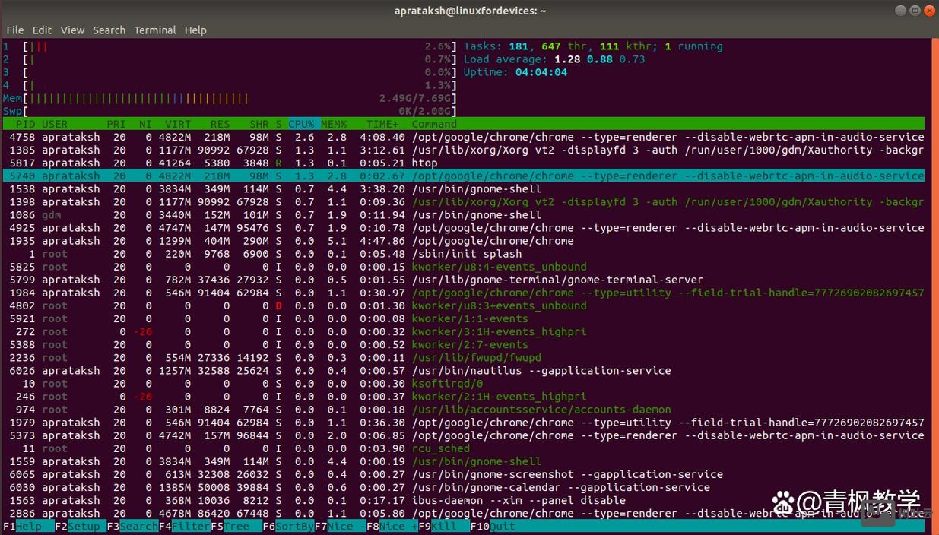
Task: Click F1 Help in htop footer
Action: coord(29,526)
